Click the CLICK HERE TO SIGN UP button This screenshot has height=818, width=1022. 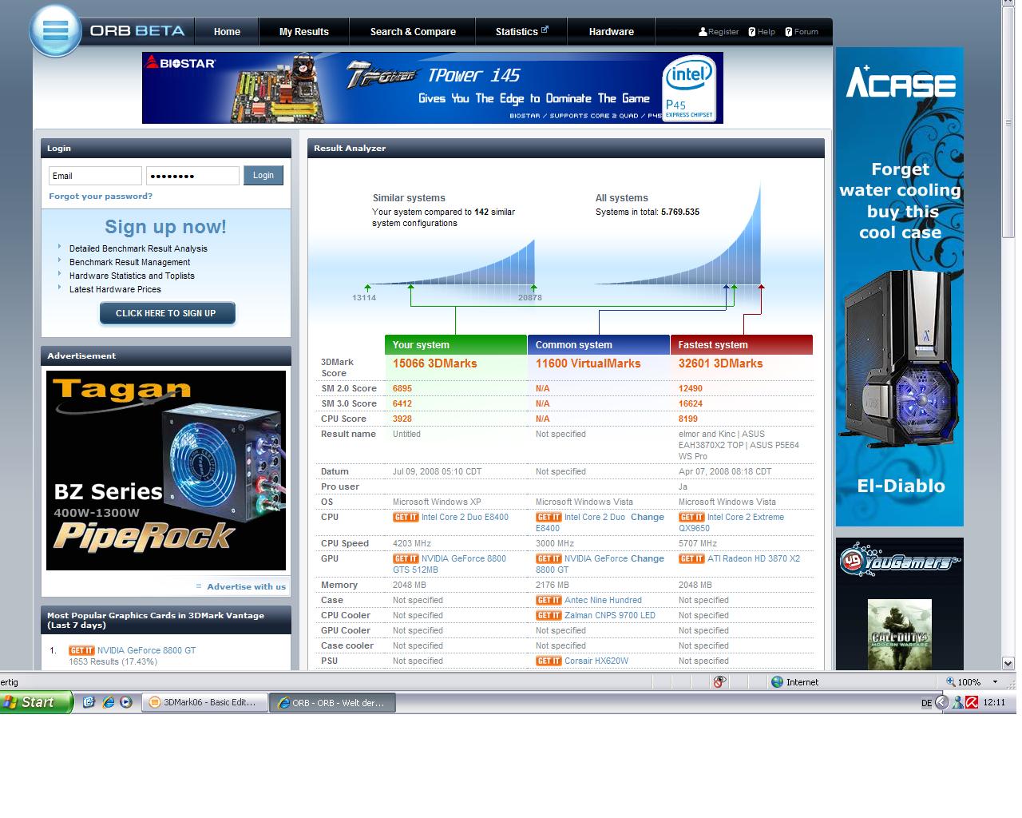click(x=166, y=313)
